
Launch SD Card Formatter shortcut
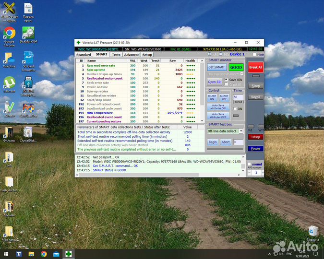[28, 61]
